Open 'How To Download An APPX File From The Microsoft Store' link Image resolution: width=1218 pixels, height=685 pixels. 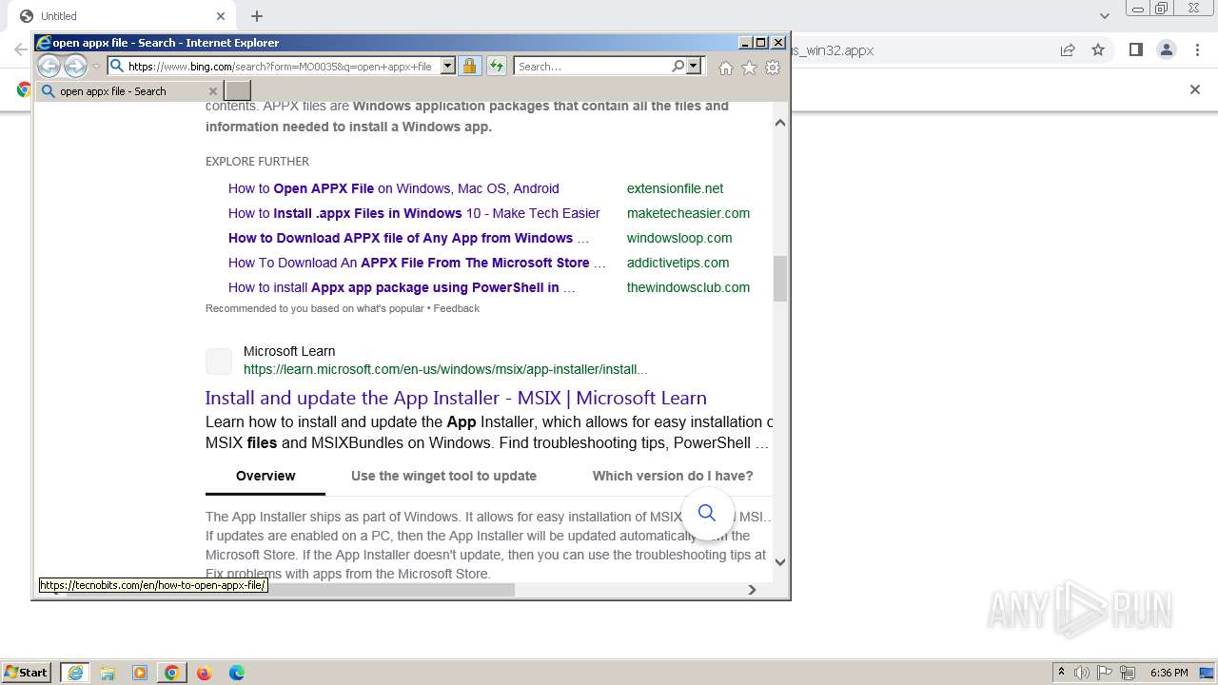(x=417, y=263)
